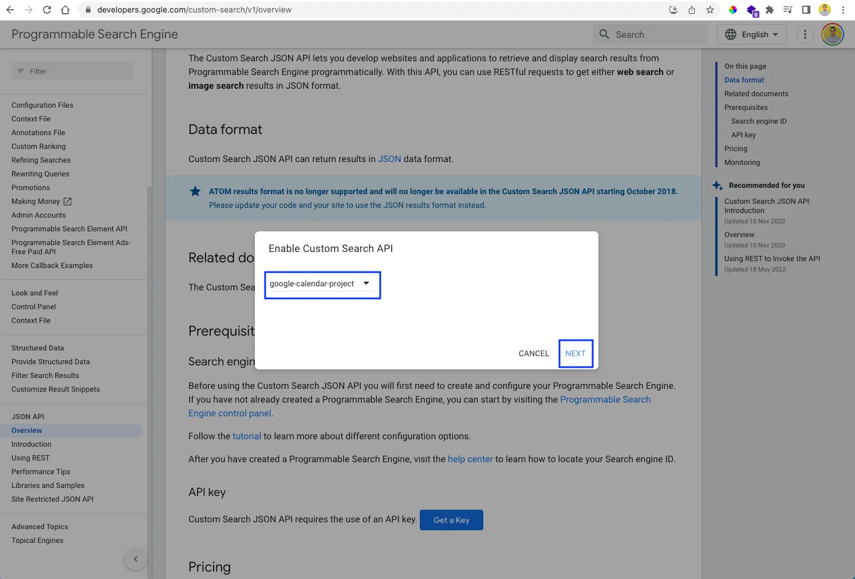Open the purple extension with badge

click(752, 10)
